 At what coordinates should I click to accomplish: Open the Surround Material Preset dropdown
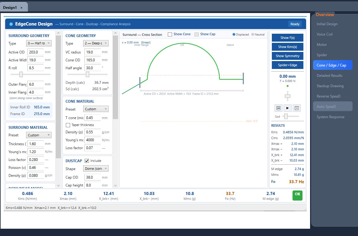pyautogui.click(x=39, y=135)
